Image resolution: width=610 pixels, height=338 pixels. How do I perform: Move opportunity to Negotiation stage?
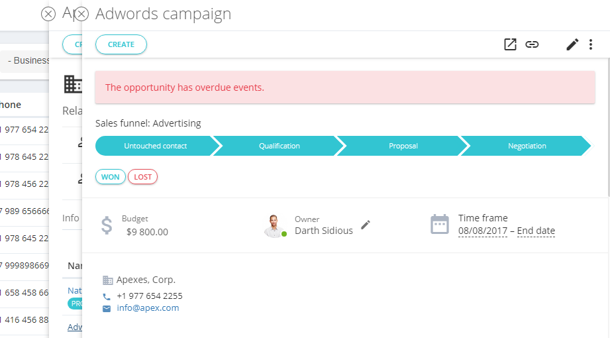coord(527,146)
